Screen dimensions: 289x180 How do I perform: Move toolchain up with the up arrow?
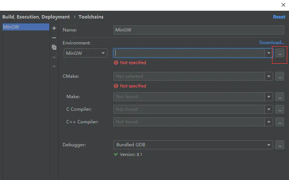tap(54, 57)
